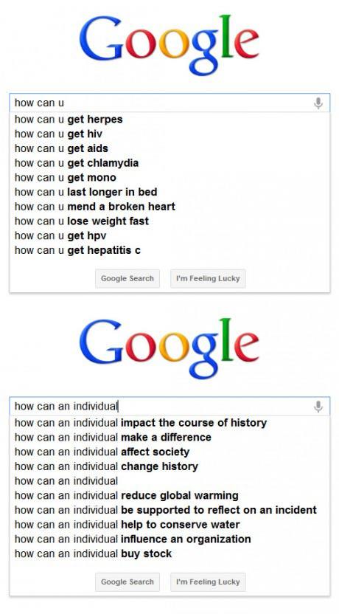Select "how can u get hepatitis c"
Viewport: 339px width, 614px height.
tap(169, 250)
